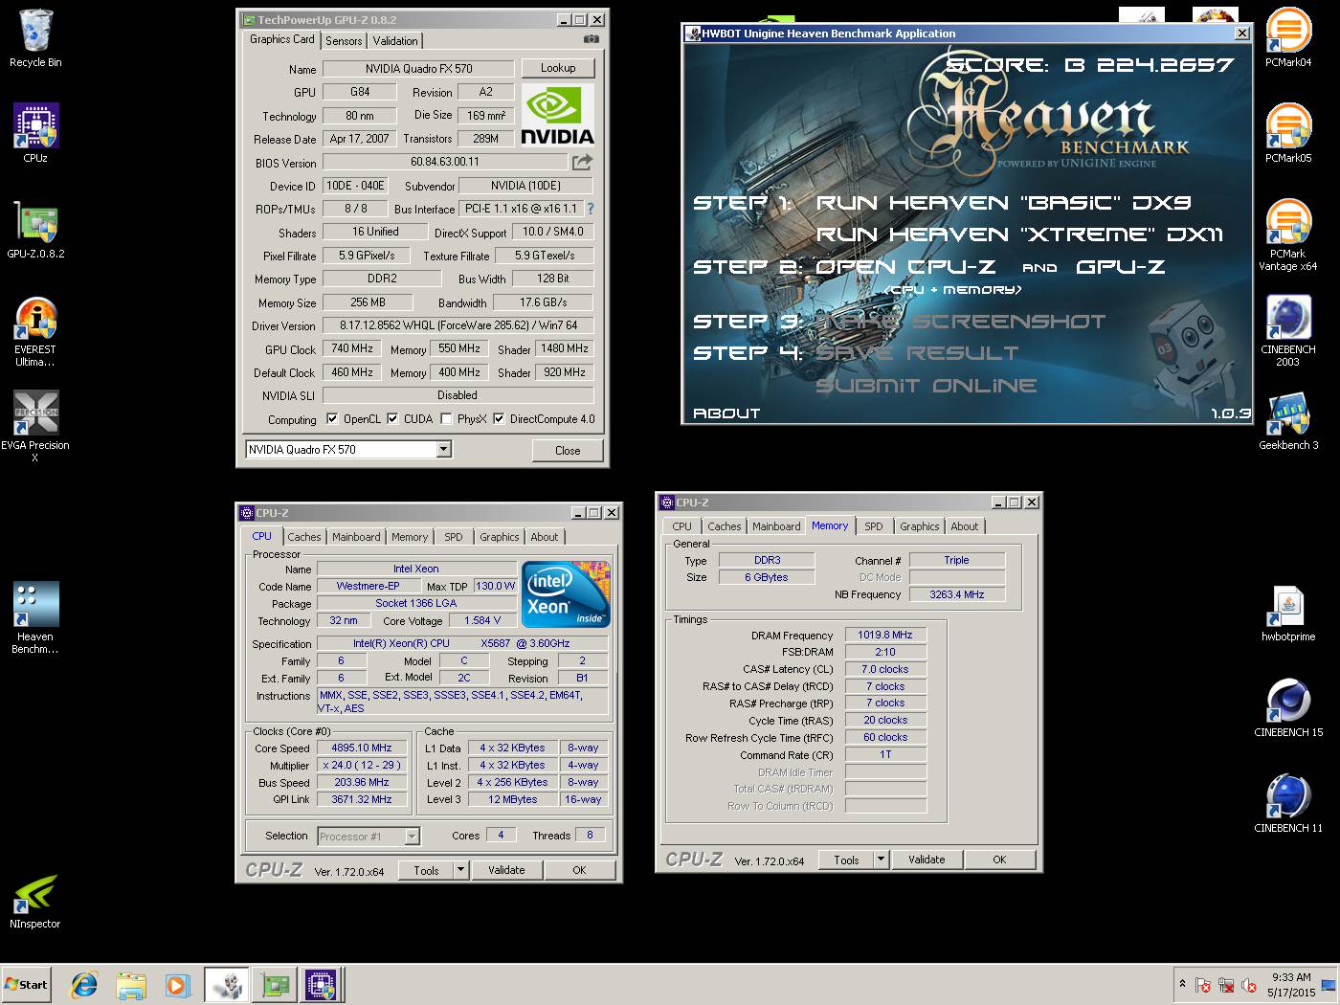Open NInspector desktop shortcut

click(x=35, y=901)
